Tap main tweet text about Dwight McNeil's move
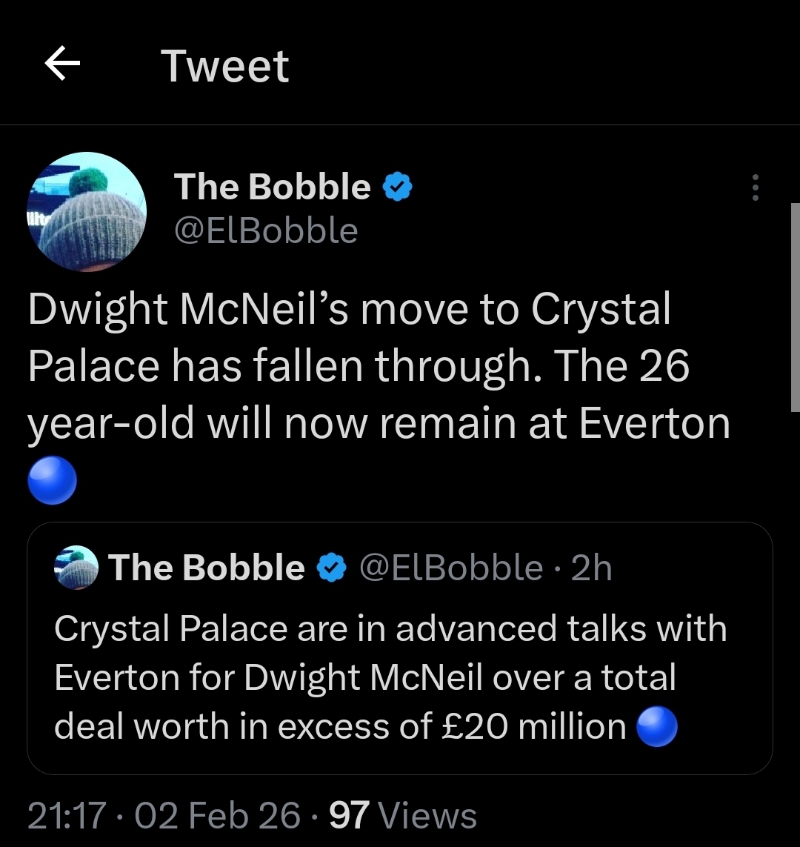800x847 pixels. [x=379, y=366]
